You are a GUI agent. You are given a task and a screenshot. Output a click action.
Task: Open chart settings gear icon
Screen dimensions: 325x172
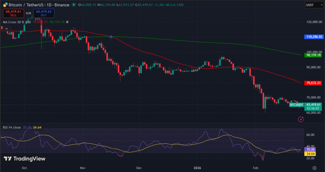coord(314,168)
